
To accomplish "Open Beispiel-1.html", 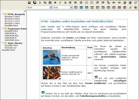I will [12, 23].
